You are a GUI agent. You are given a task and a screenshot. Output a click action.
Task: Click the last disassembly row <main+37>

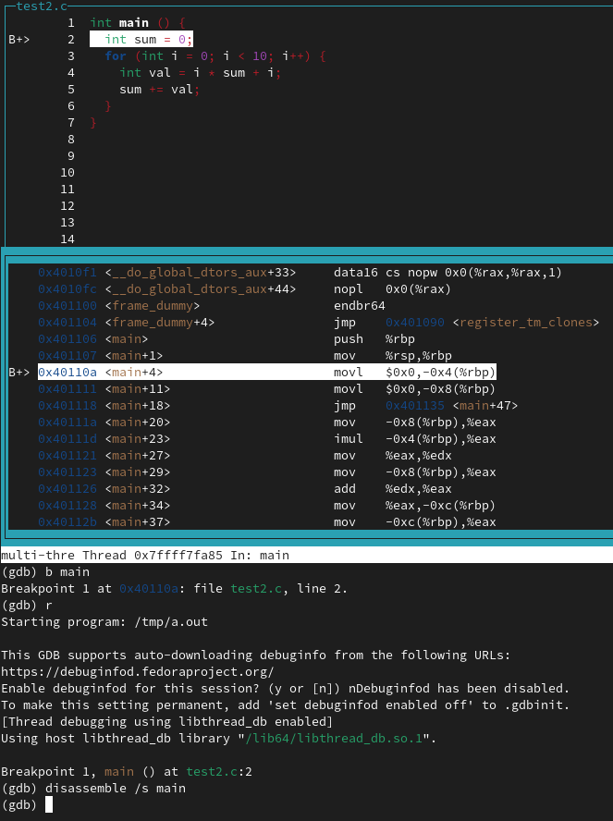(x=266, y=522)
